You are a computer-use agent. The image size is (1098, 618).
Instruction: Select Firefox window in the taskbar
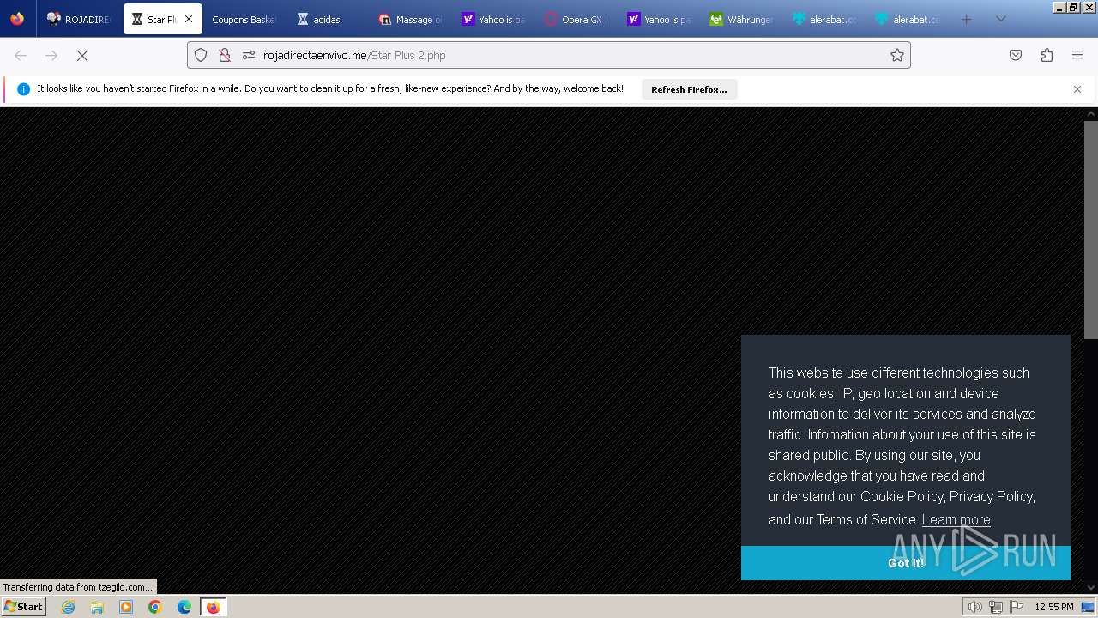[213, 607]
